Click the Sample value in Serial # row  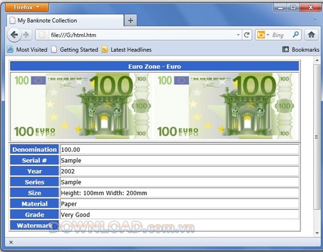pyautogui.click(x=71, y=160)
